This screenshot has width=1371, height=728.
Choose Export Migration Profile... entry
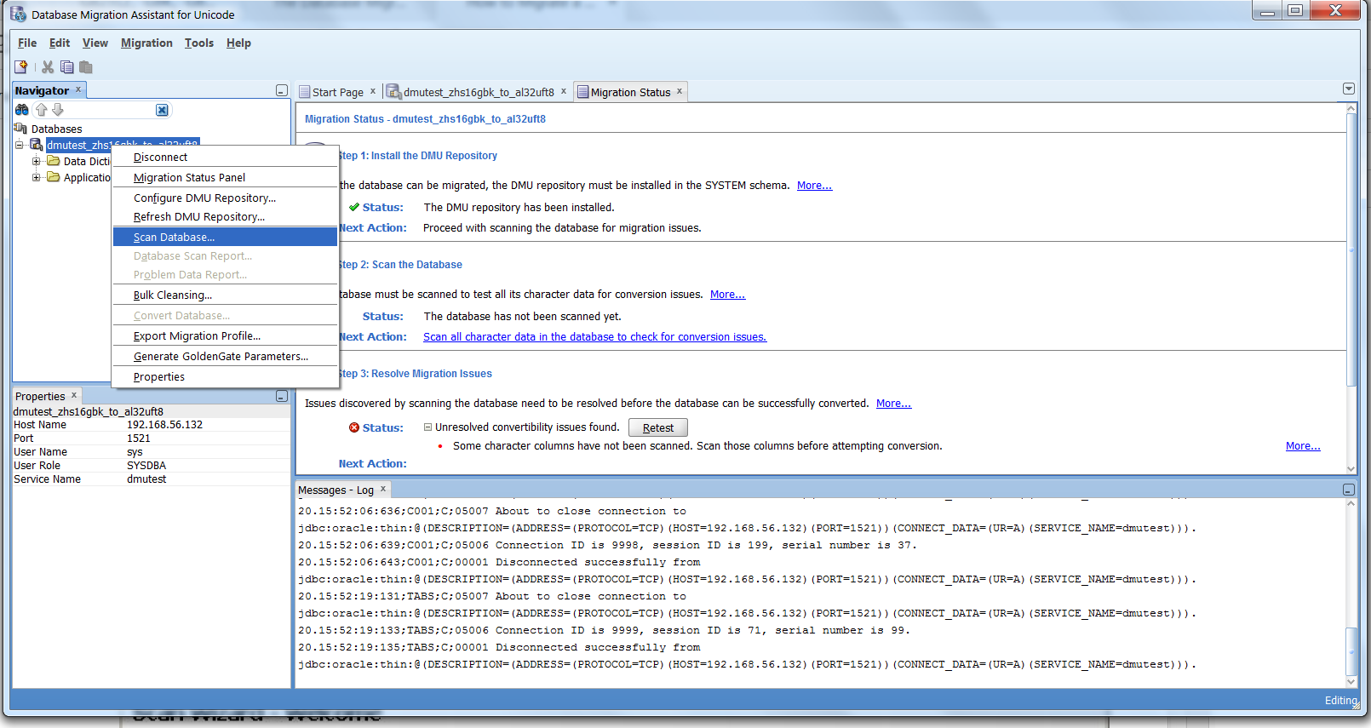(x=226, y=335)
